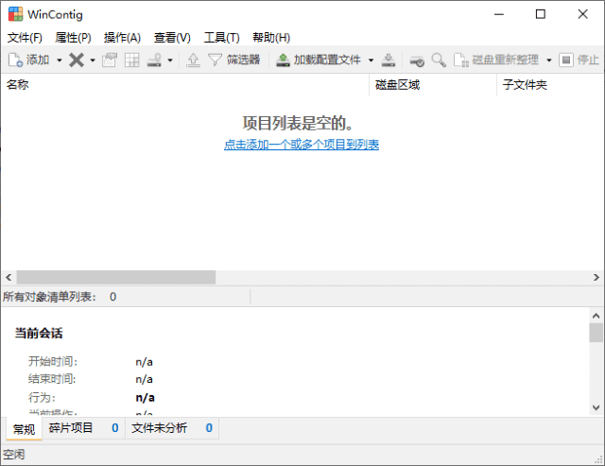The width and height of the screenshot is (605, 466).
Task: Click the 添加 (Add) toolbar icon
Action: pos(16,60)
